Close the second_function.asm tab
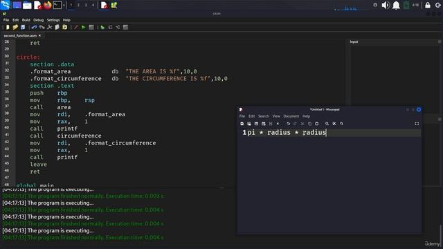The width and height of the screenshot is (443, 249). 40,35
